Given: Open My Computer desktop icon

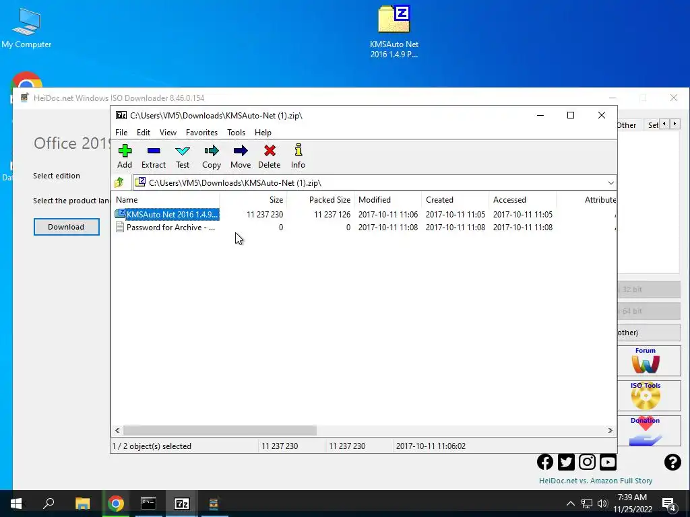Looking at the screenshot, I should click(26, 28).
